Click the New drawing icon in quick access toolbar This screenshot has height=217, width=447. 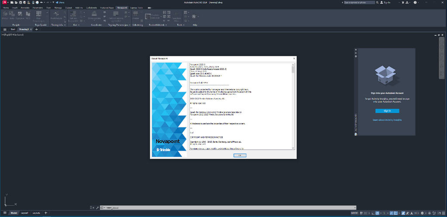point(12,2)
